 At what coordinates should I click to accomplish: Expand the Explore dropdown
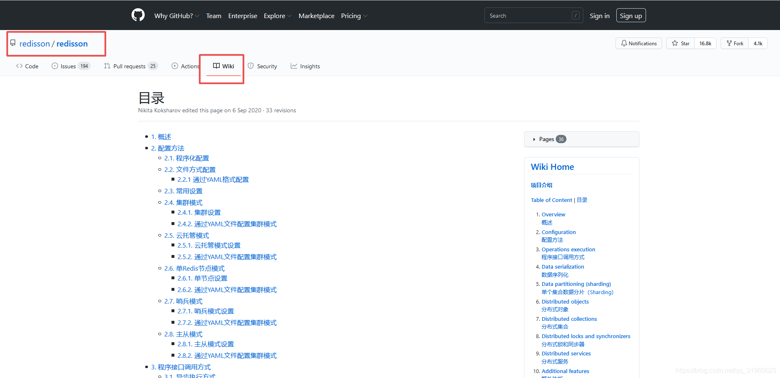277,16
